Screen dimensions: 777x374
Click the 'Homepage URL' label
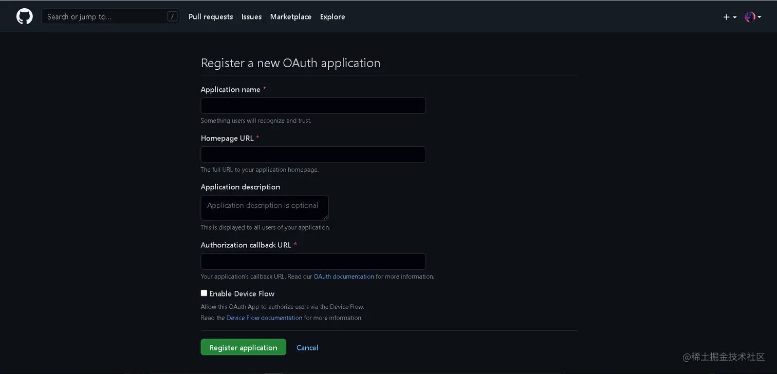tap(227, 138)
